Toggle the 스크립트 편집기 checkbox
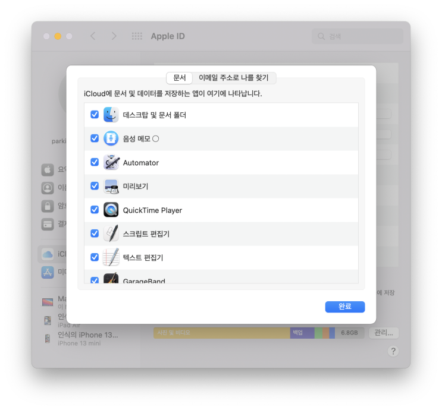 point(95,234)
